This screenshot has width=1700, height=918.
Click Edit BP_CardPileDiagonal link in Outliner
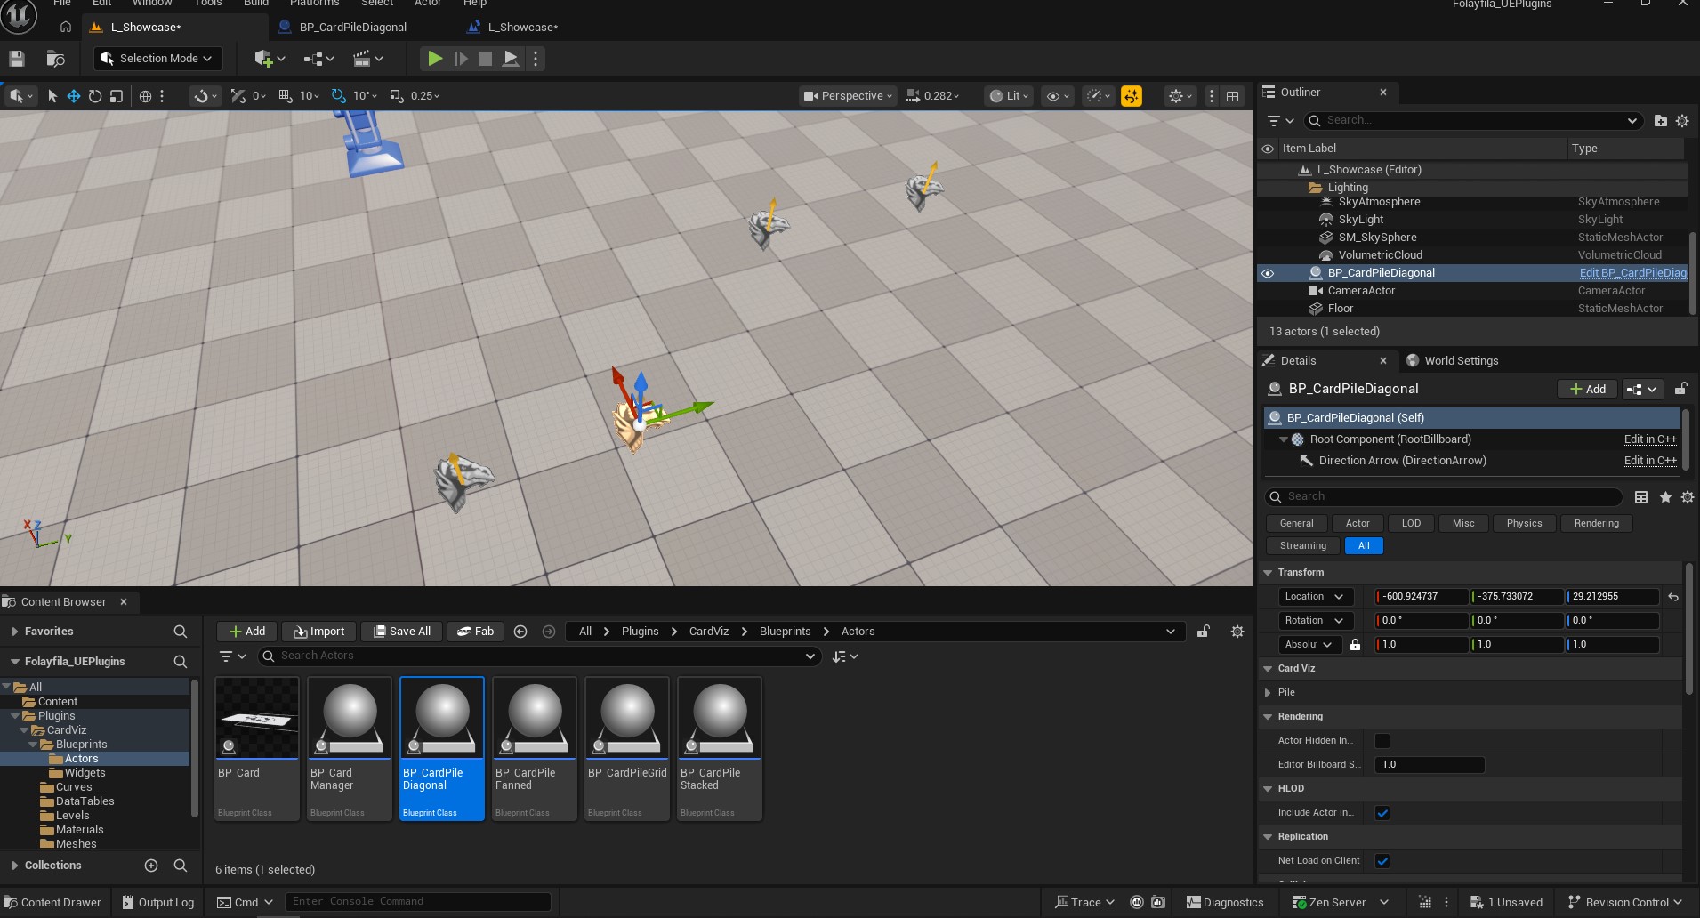pos(1632,273)
